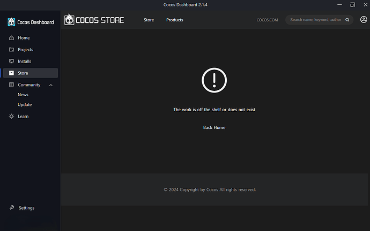Click the Cocos Store logo
This screenshot has height=231, width=370.
(94, 20)
